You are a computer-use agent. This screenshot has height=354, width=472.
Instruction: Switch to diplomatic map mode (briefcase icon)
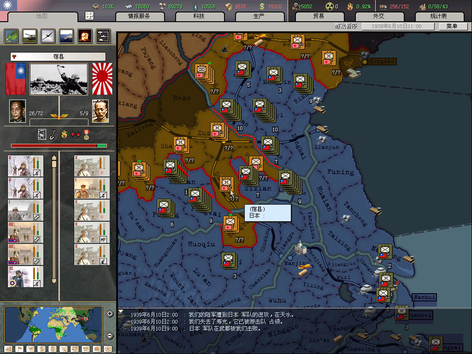pos(97,349)
